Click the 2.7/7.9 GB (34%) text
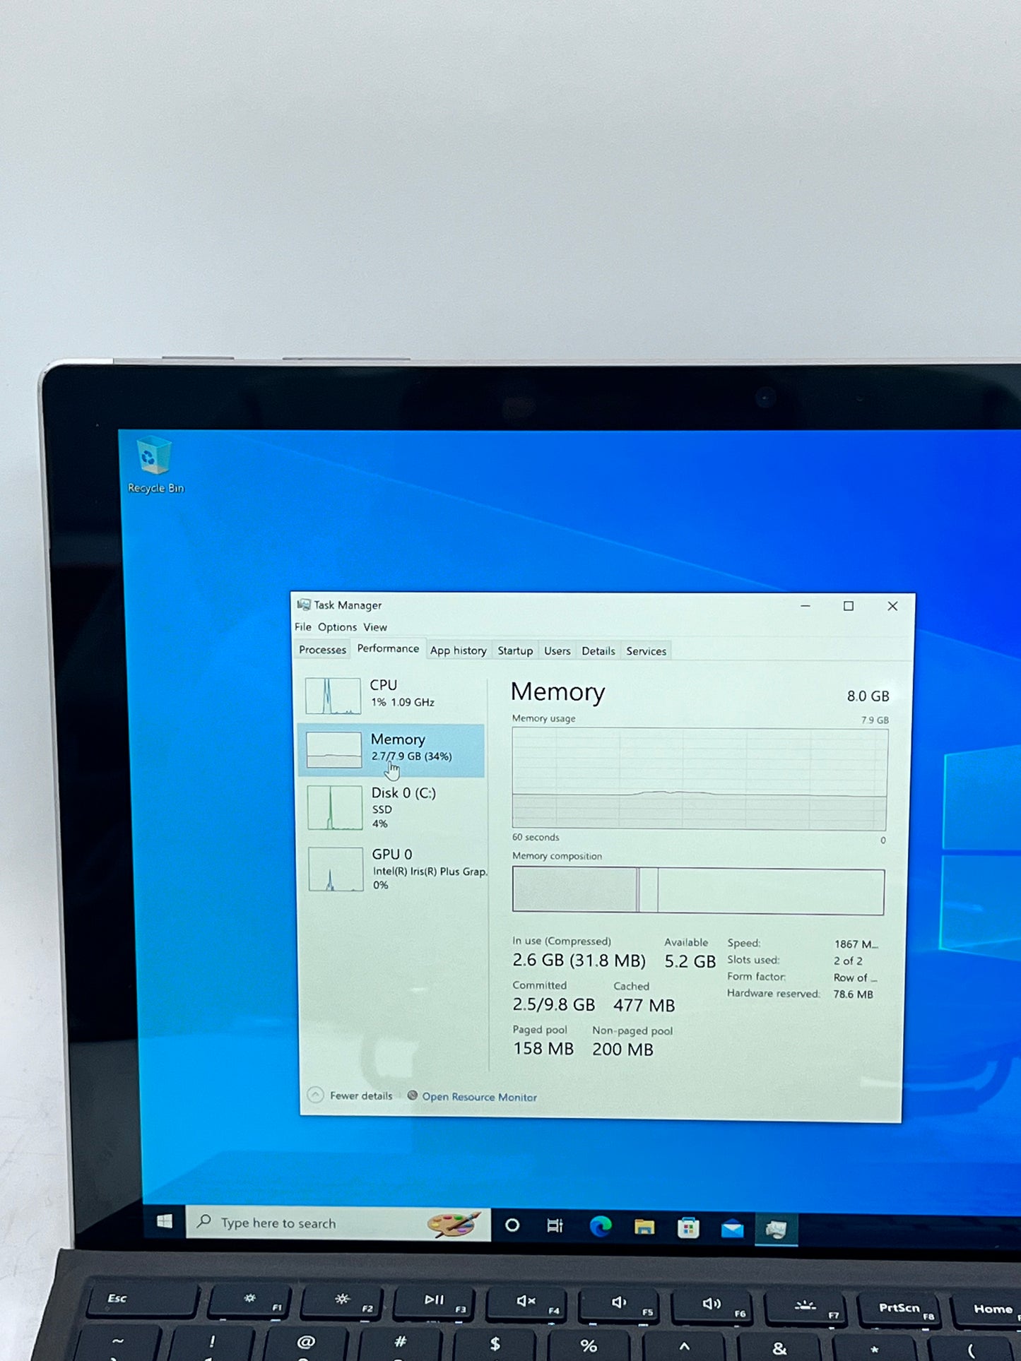Viewport: 1021px width, 1361px height. [411, 756]
